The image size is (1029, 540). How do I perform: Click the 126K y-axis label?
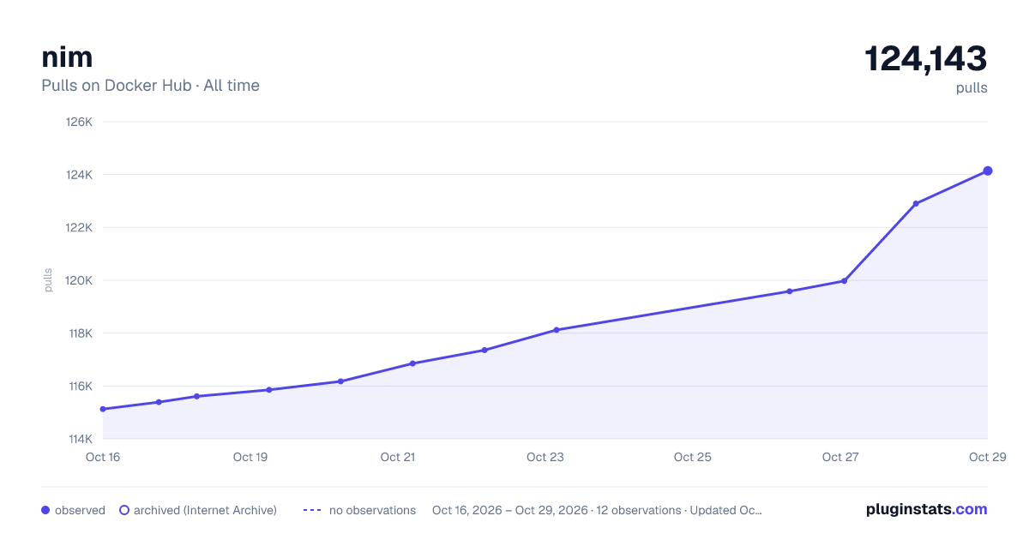79,122
